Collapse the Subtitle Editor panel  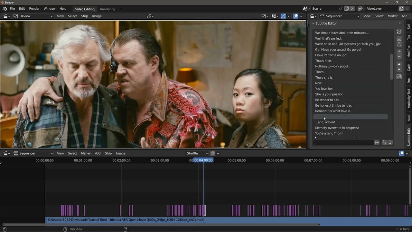[x=313, y=23]
